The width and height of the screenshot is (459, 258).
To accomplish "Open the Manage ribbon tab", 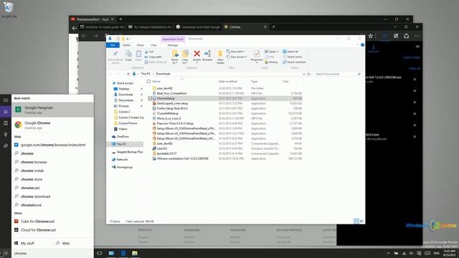I will point(173,45).
